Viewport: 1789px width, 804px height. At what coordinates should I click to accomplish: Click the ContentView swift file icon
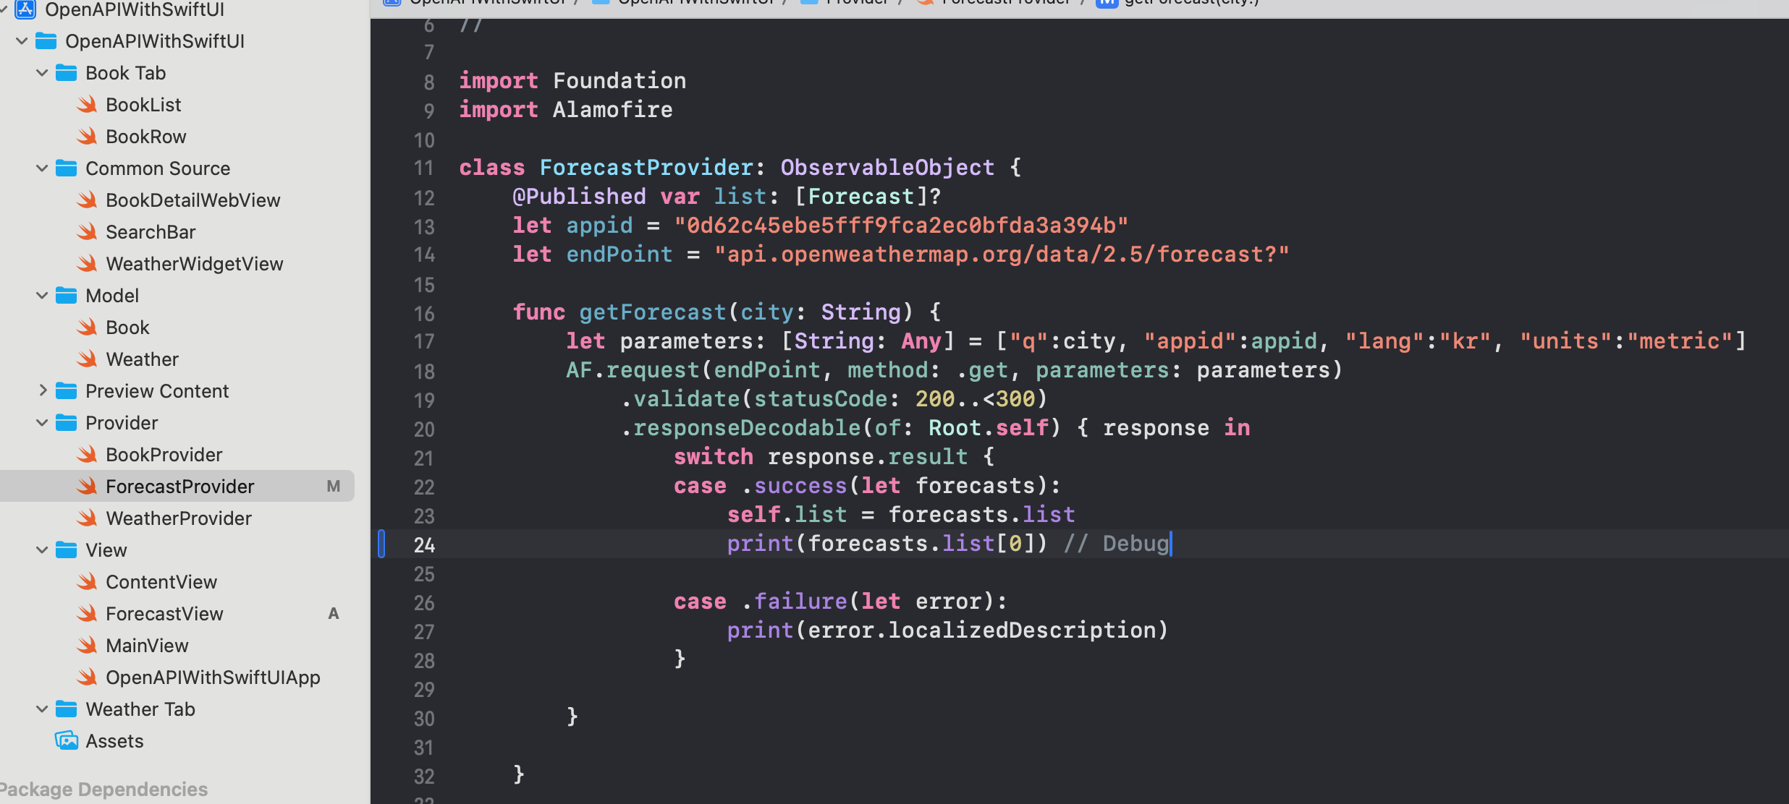click(x=88, y=582)
